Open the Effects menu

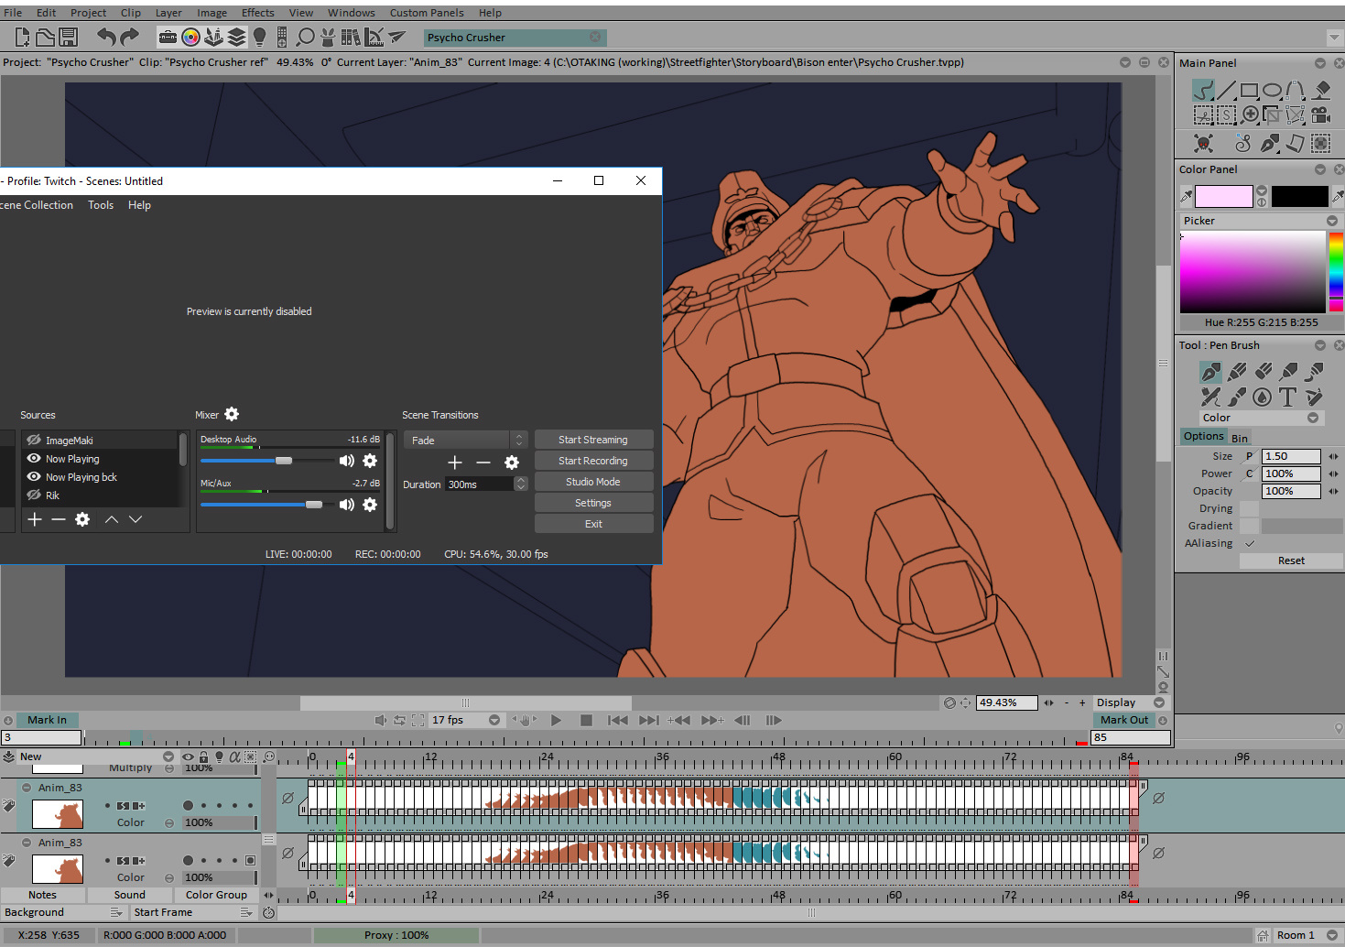click(x=258, y=13)
